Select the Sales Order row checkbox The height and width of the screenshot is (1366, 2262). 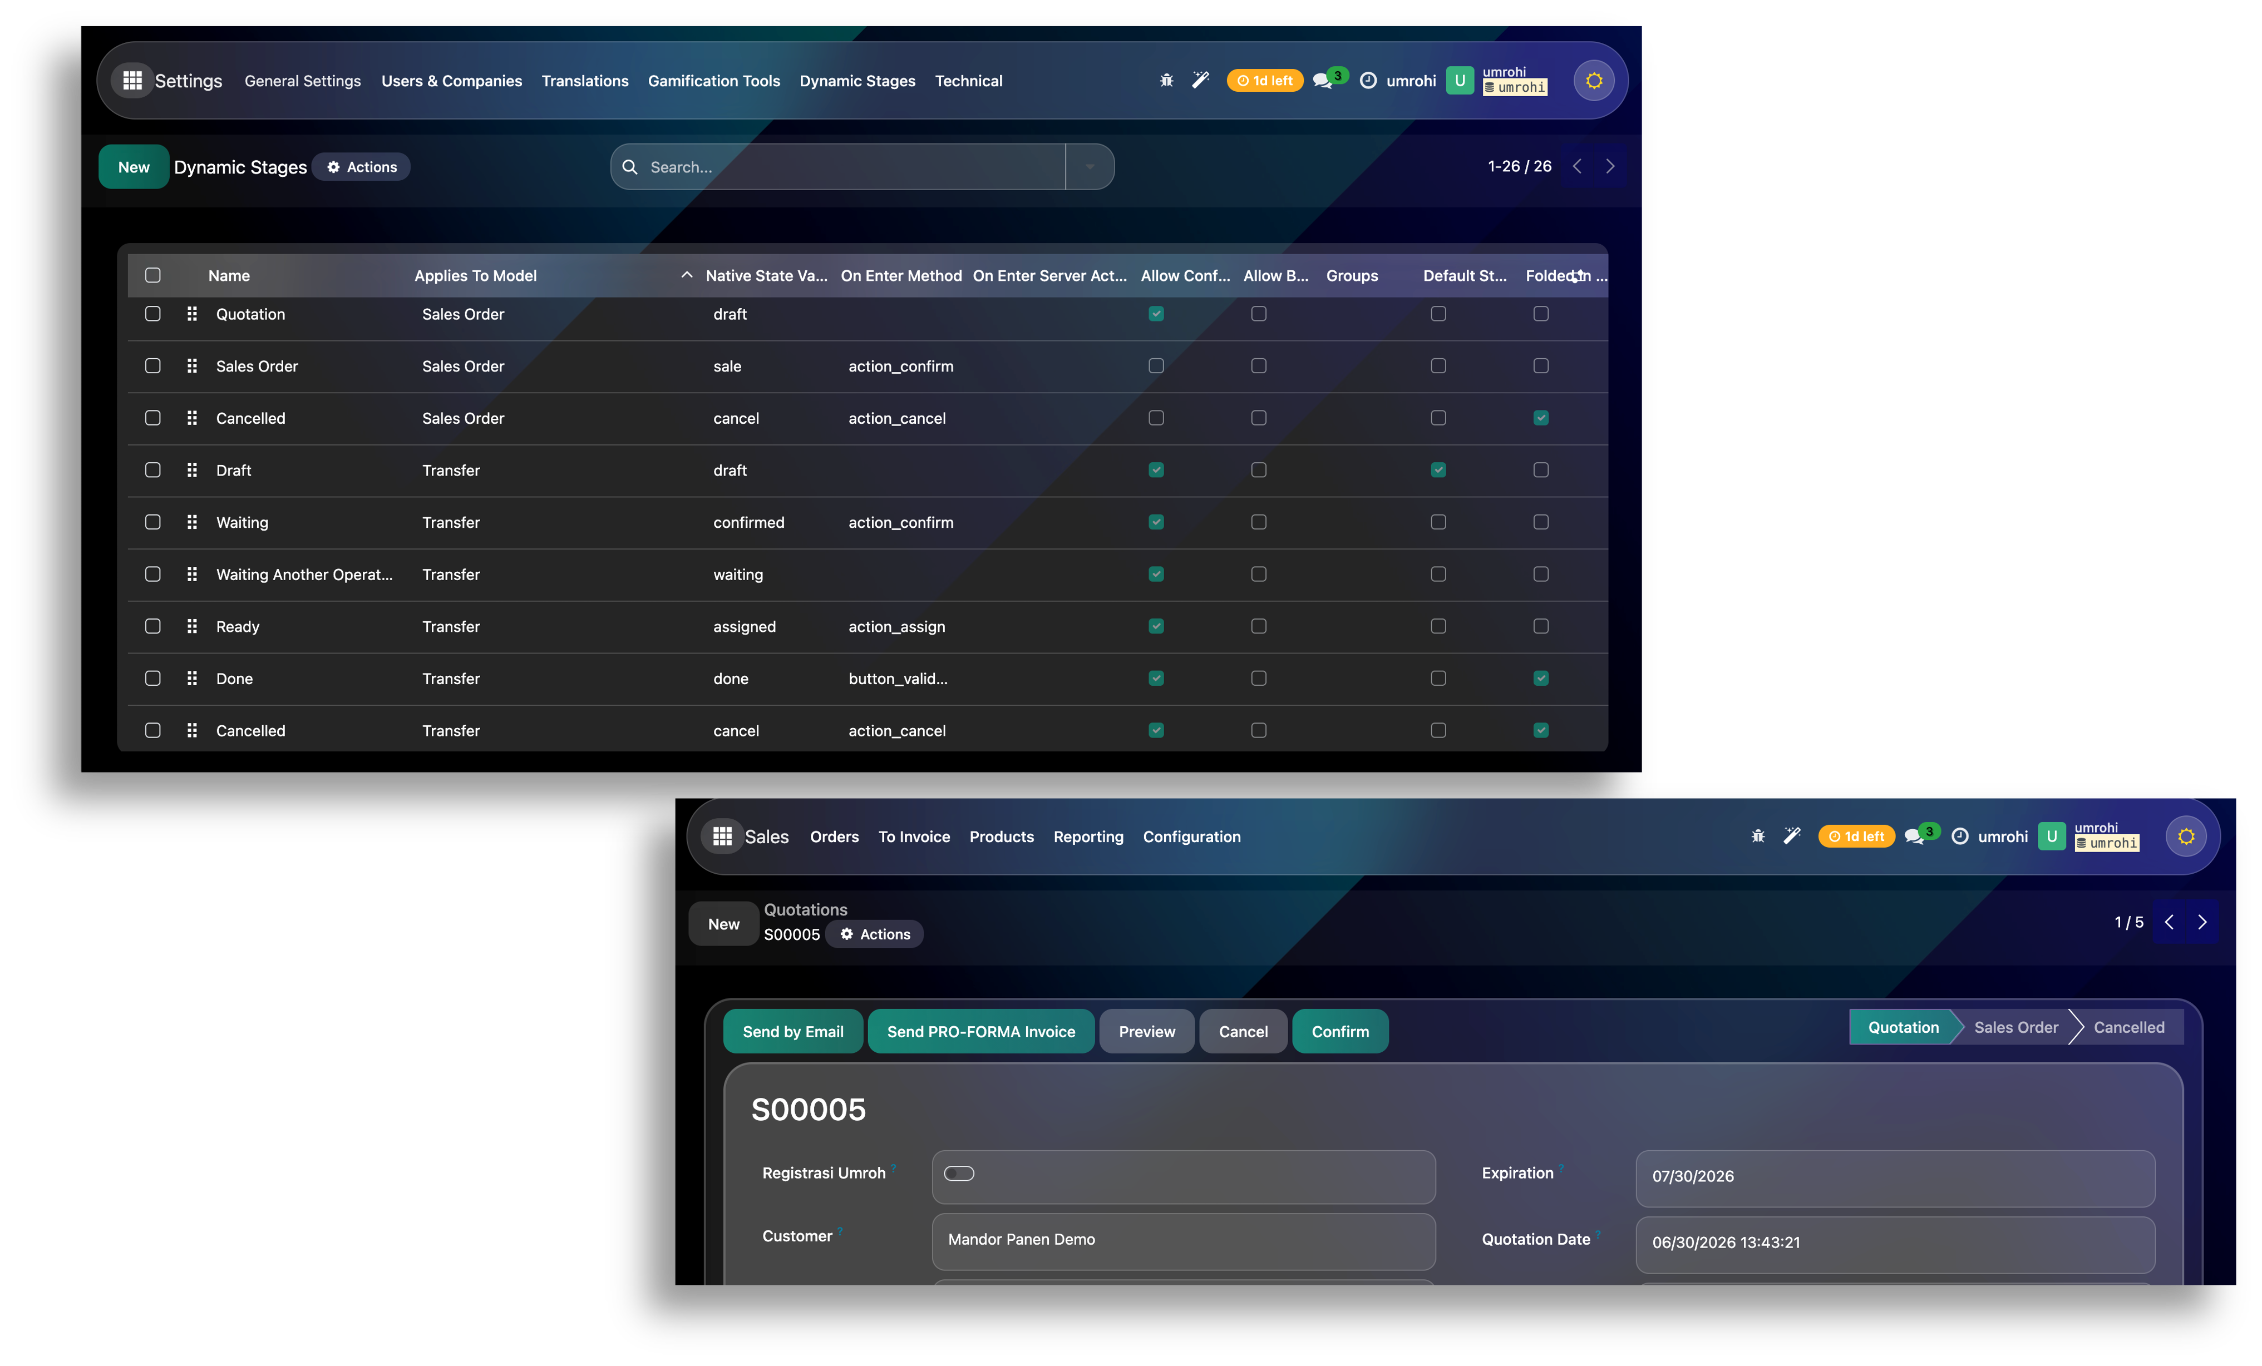(x=154, y=366)
